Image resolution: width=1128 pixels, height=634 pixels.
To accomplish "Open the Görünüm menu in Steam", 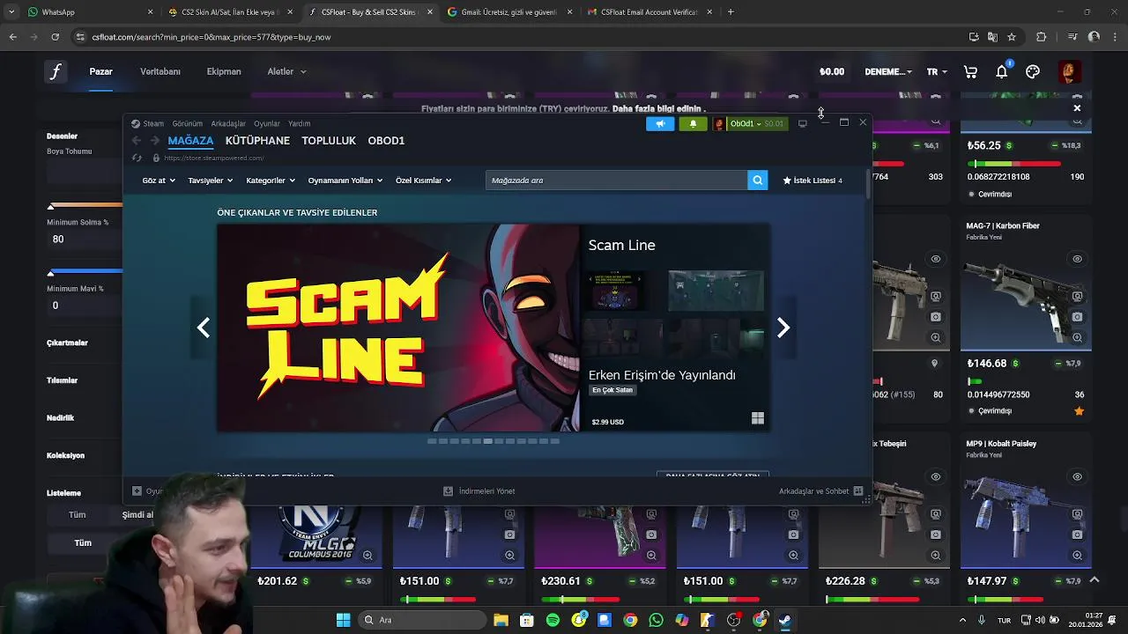I will 188,124.
